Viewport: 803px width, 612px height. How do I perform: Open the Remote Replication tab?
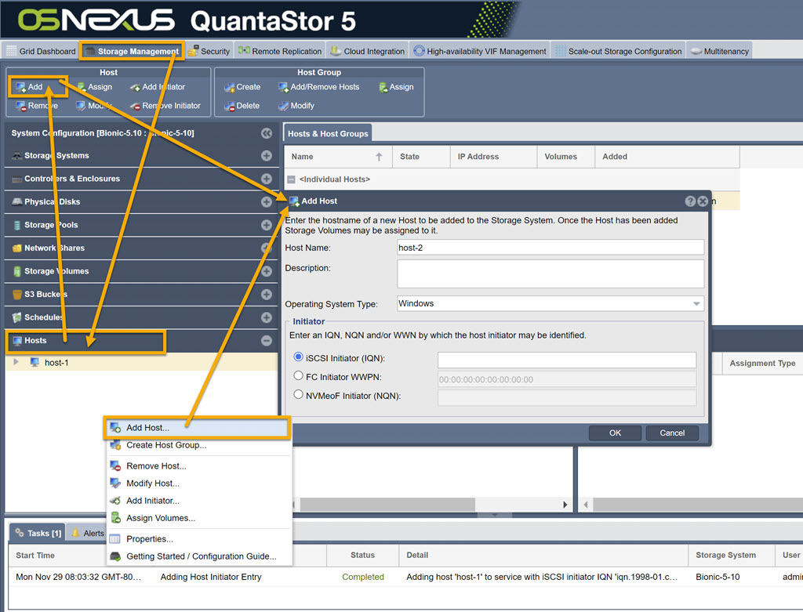pos(280,51)
